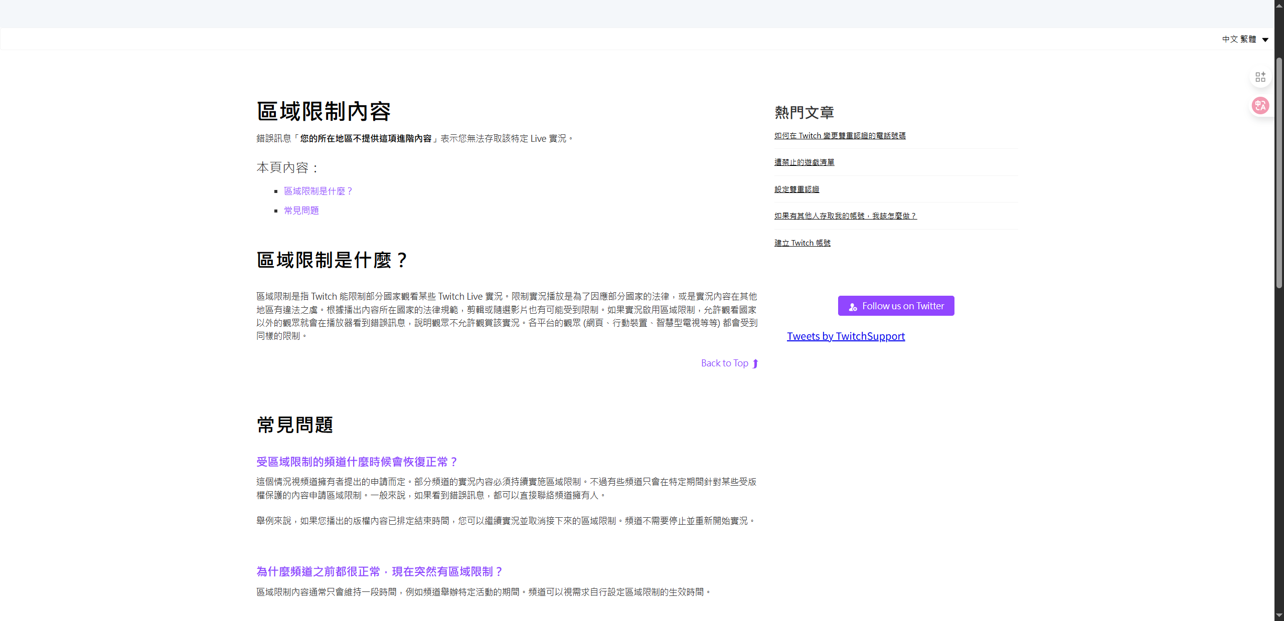Screen dimensions: 1284x621
Task: Click the scrollbar down arrow
Action: tap(1279, 615)
